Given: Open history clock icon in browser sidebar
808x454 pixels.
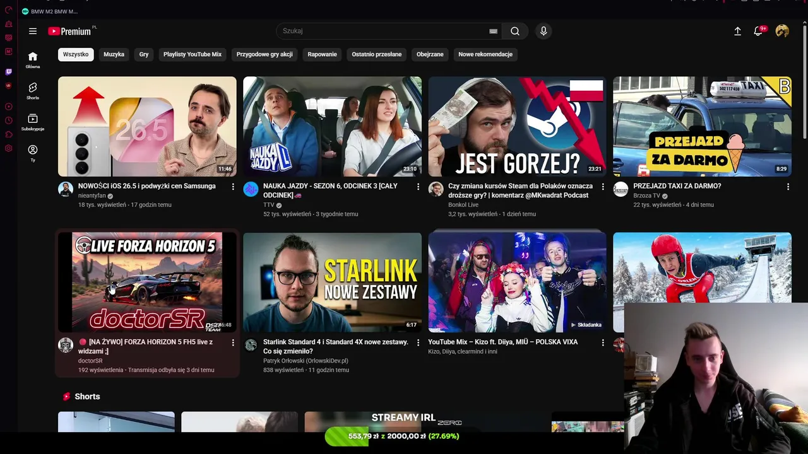Looking at the screenshot, I should [x=9, y=120].
